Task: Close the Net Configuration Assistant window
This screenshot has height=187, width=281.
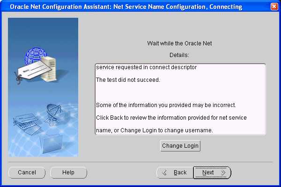Action: [274, 7]
